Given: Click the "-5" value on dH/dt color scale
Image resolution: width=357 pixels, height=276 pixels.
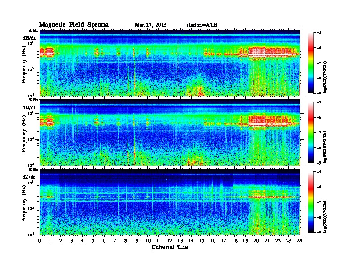Looking at the screenshot, I should coord(319,32).
